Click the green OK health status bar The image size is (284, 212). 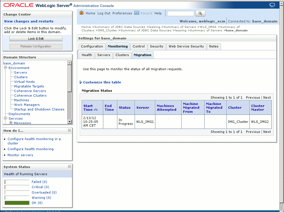pos(17,203)
